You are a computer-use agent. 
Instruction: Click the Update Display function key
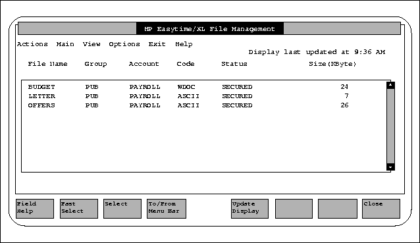click(x=249, y=209)
